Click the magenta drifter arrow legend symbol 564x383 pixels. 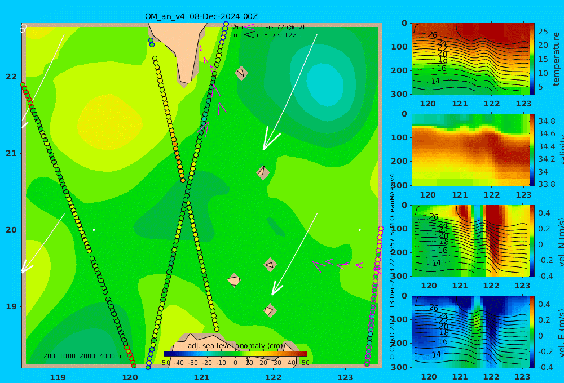(x=249, y=27)
